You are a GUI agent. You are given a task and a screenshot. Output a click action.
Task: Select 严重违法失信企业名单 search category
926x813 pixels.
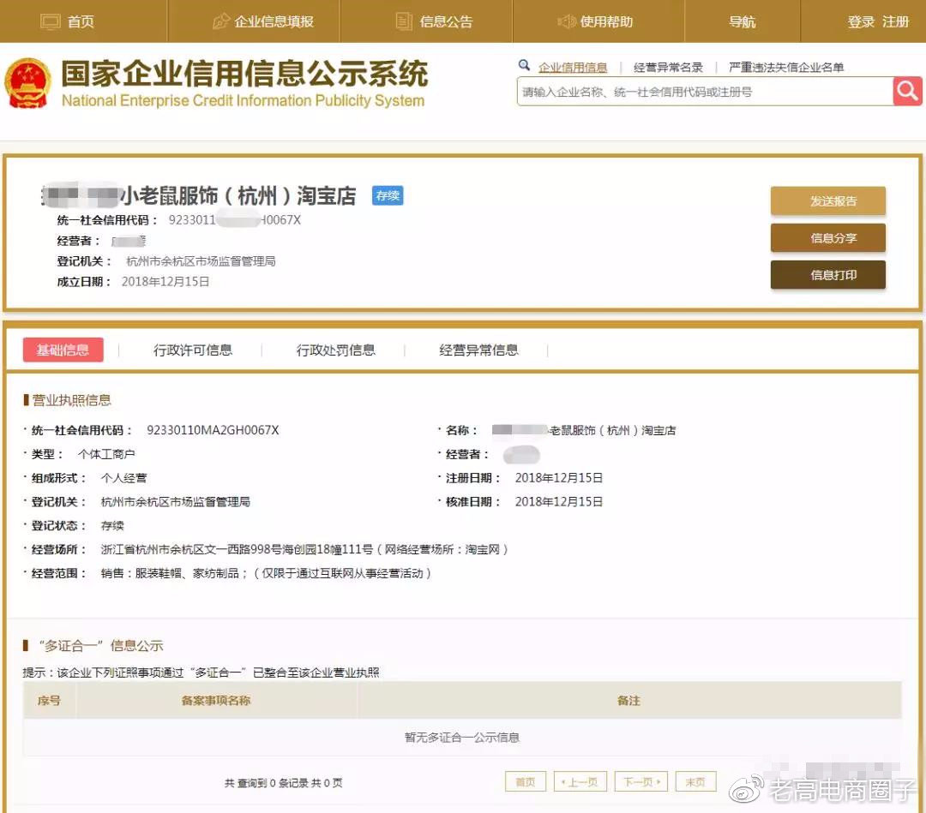(x=786, y=68)
